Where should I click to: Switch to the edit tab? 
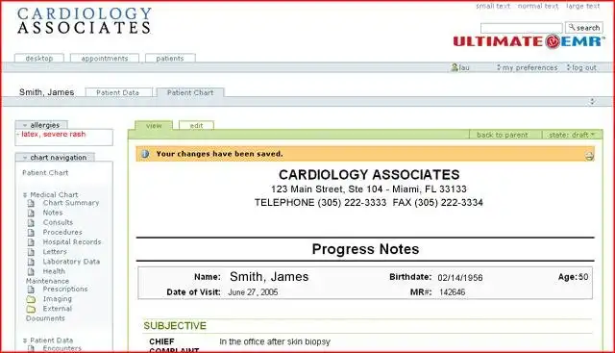196,126
